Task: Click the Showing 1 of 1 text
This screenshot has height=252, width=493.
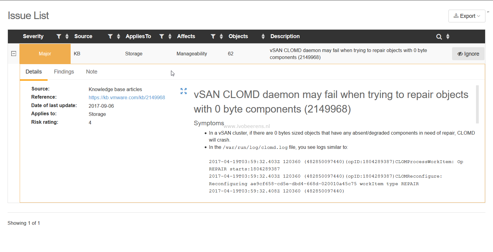Action: click(x=24, y=223)
